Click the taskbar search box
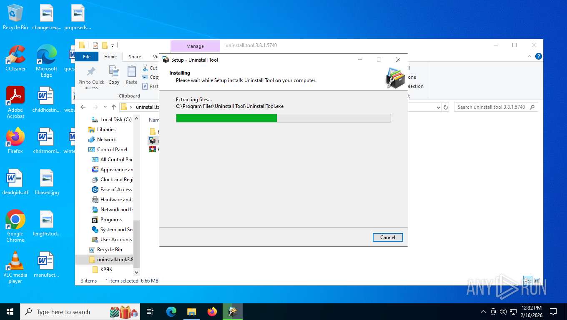The height and width of the screenshot is (320, 567). [x=81, y=312]
